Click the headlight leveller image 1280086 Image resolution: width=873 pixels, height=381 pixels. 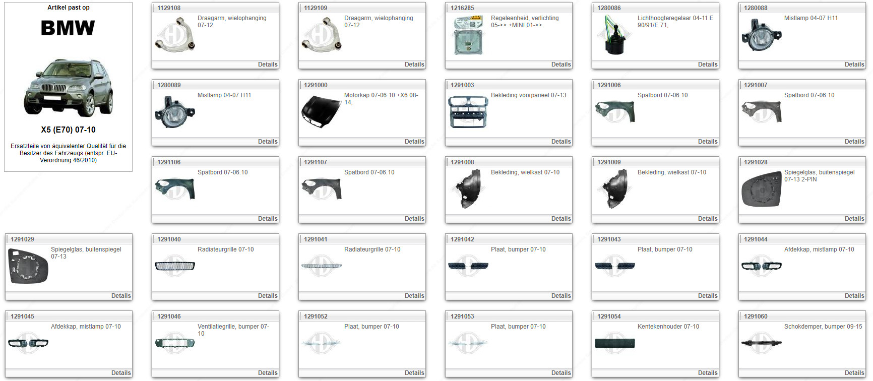pyautogui.click(x=615, y=35)
